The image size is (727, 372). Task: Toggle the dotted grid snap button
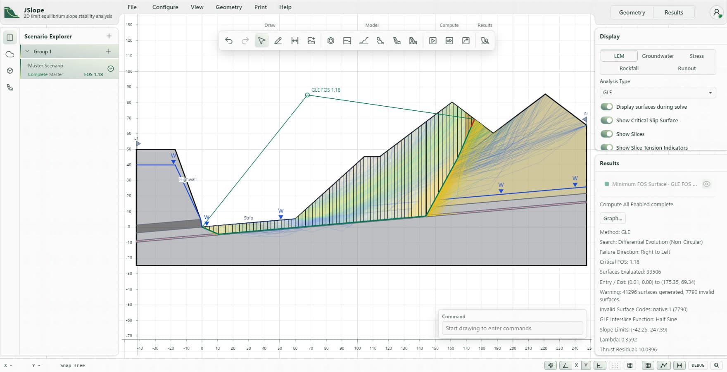[x=615, y=365]
